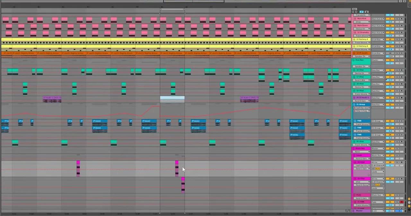
Task: Toggle the In/Out section show button
Action: 409,199
